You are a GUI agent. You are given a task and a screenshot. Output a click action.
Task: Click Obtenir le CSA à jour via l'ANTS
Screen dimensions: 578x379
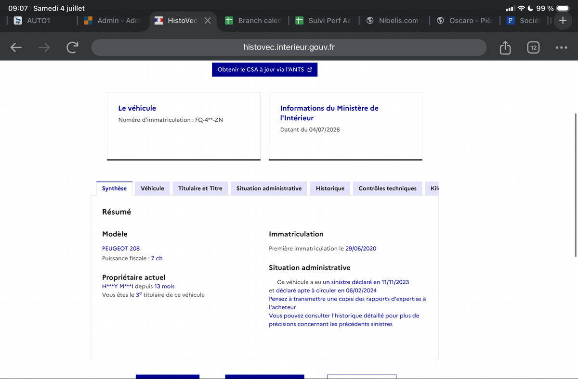pos(264,69)
